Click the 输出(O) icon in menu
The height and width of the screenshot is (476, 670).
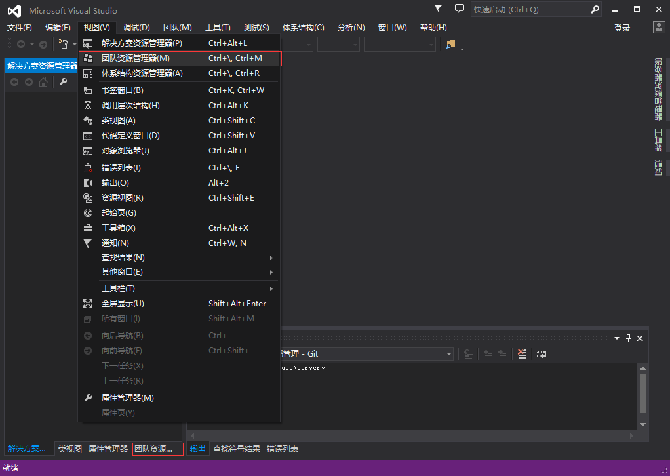(x=88, y=183)
